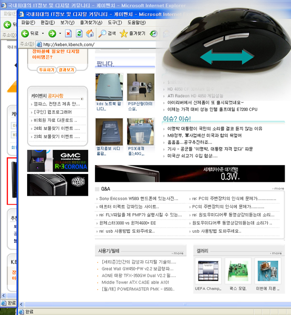Open notice 비회원 자료 다운로드
The height and width of the screenshot is (315, 291).
click(x=55, y=120)
